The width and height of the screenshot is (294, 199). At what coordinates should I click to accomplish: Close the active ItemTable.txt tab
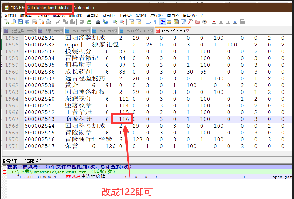188,30
